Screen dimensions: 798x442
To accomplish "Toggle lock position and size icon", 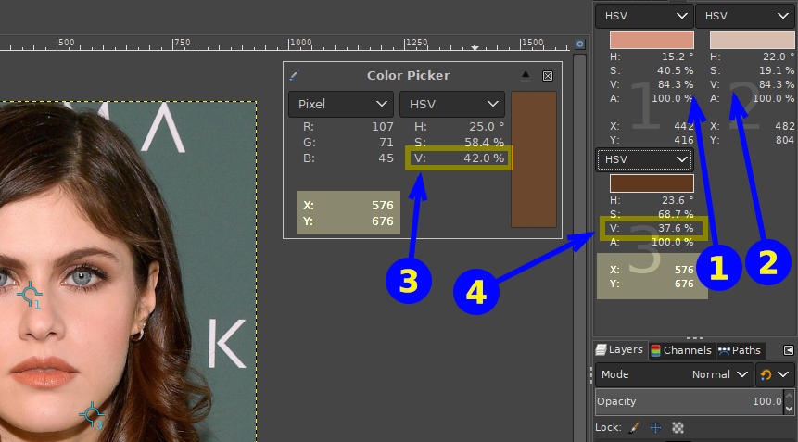I will [x=655, y=427].
